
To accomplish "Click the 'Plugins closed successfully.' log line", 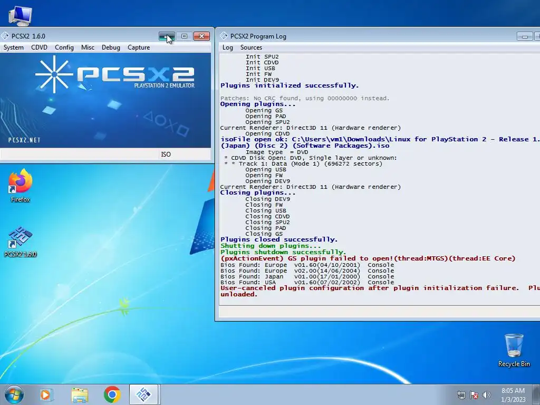I will pyautogui.click(x=279, y=239).
